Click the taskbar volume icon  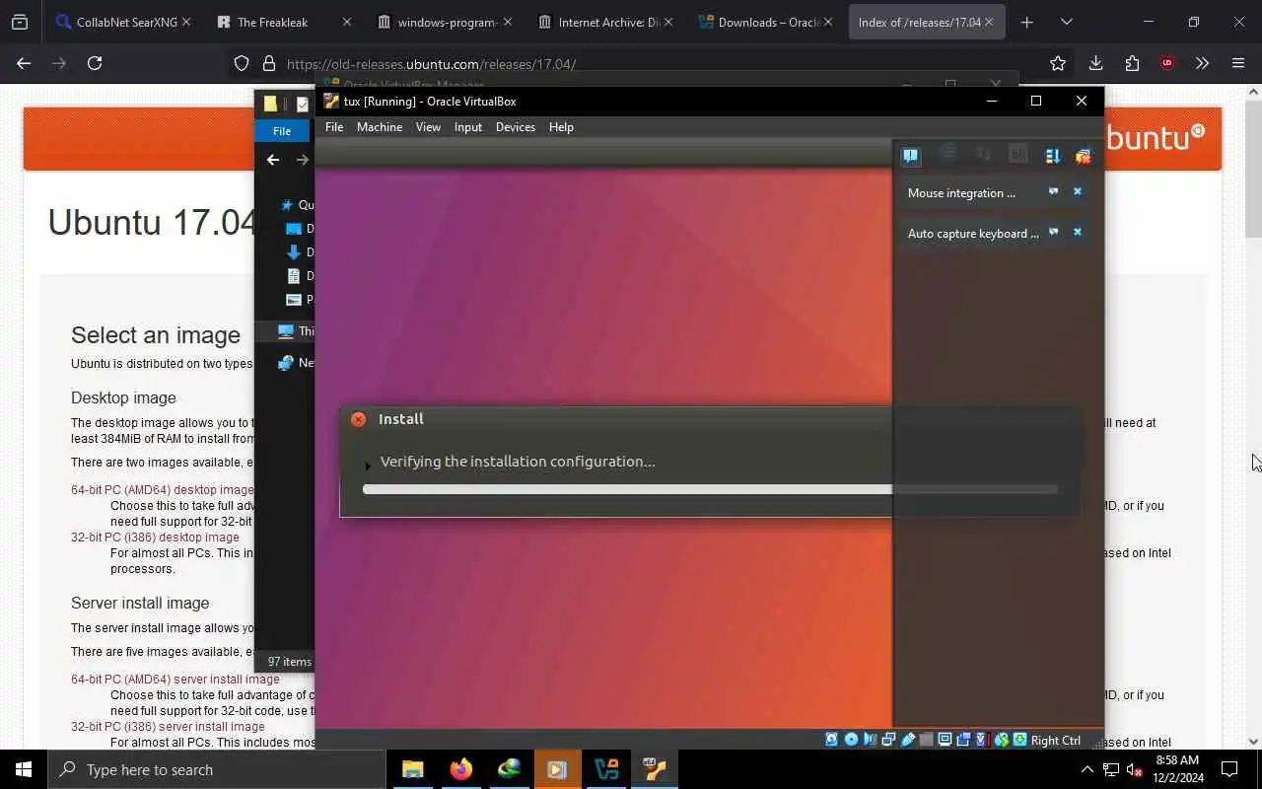click(x=1134, y=769)
